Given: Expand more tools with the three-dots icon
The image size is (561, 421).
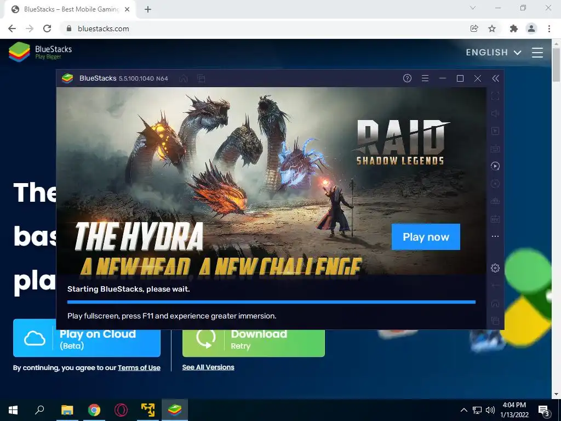Looking at the screenshot, I should tap(495, 236).
